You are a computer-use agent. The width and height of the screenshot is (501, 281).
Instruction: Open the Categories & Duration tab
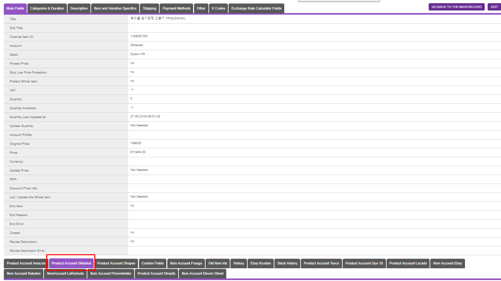47,9
